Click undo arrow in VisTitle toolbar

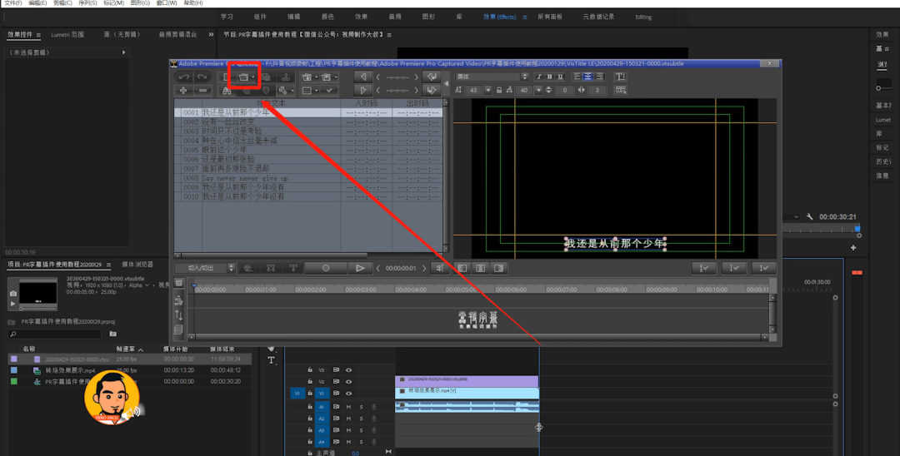pos(183,77)
